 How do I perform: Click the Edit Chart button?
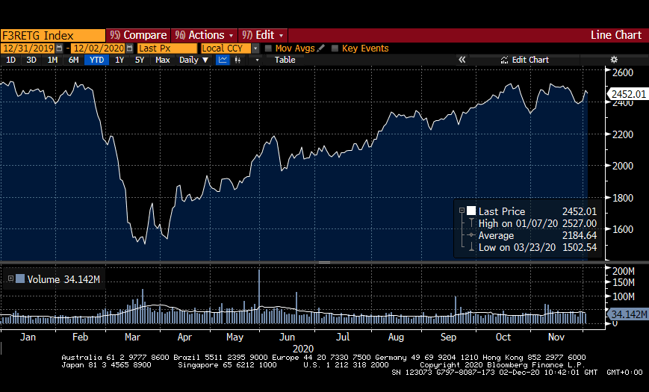click(x=524, y=60)
